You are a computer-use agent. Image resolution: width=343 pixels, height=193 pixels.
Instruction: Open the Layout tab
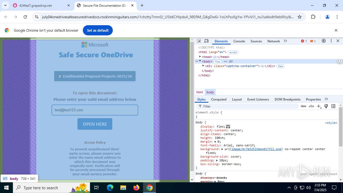[237, 99]
